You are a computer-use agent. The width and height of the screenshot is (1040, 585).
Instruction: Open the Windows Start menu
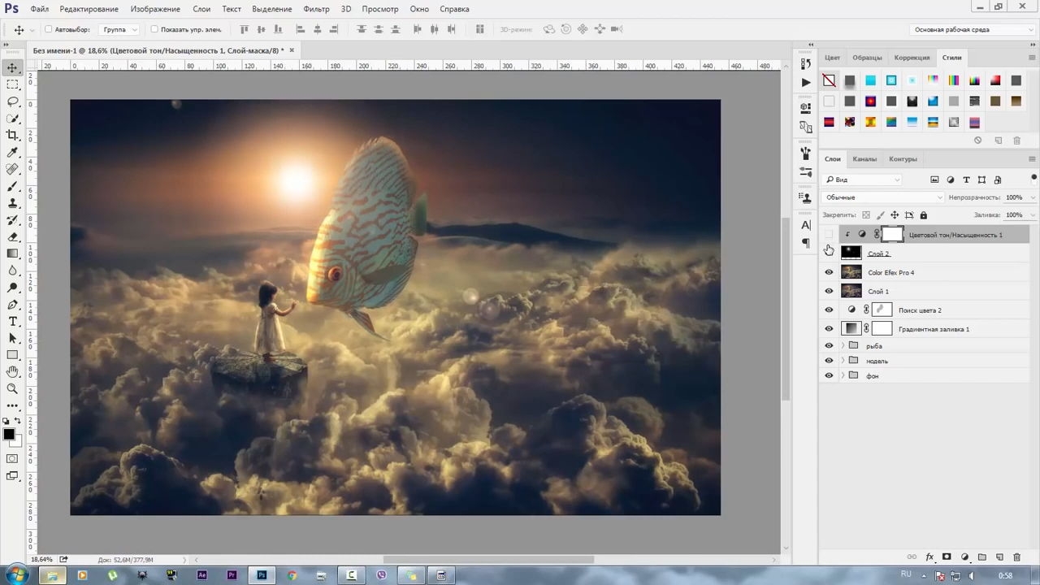pos(15,575)
